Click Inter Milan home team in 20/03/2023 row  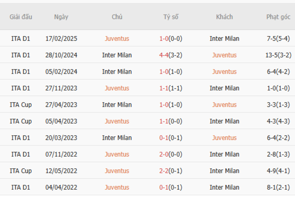117,138
